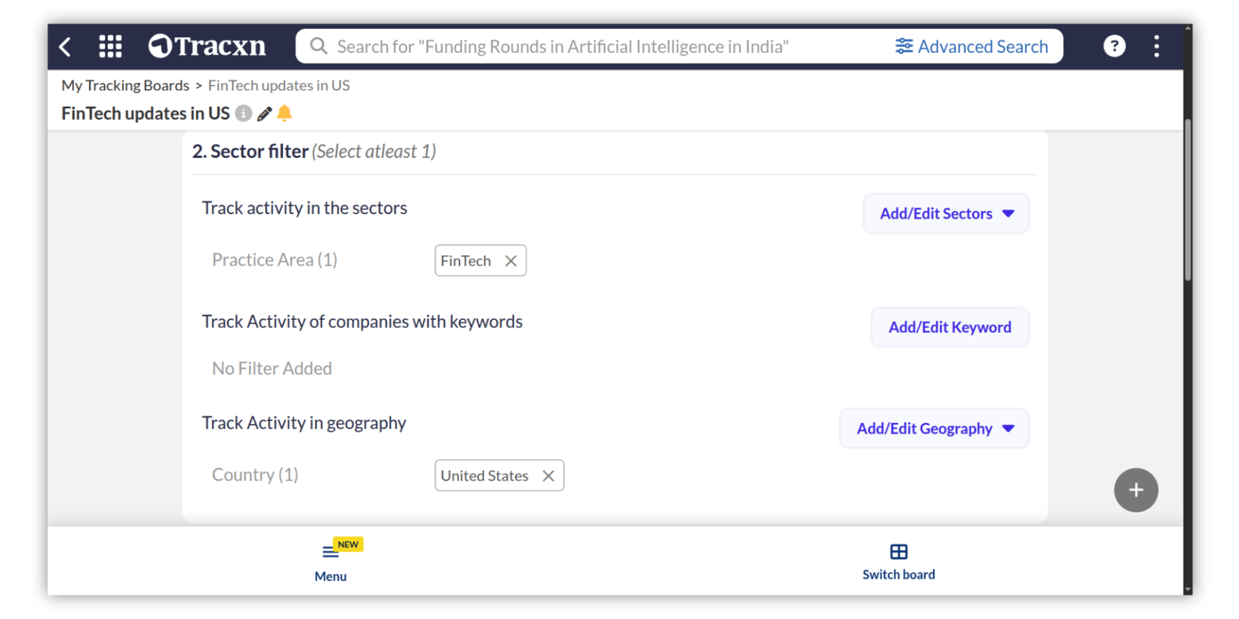Image resolution: width=1239 pixels, height=619 pixels.
Task: Click the Add/Edit Keyword button
Action: pos(950,328)
